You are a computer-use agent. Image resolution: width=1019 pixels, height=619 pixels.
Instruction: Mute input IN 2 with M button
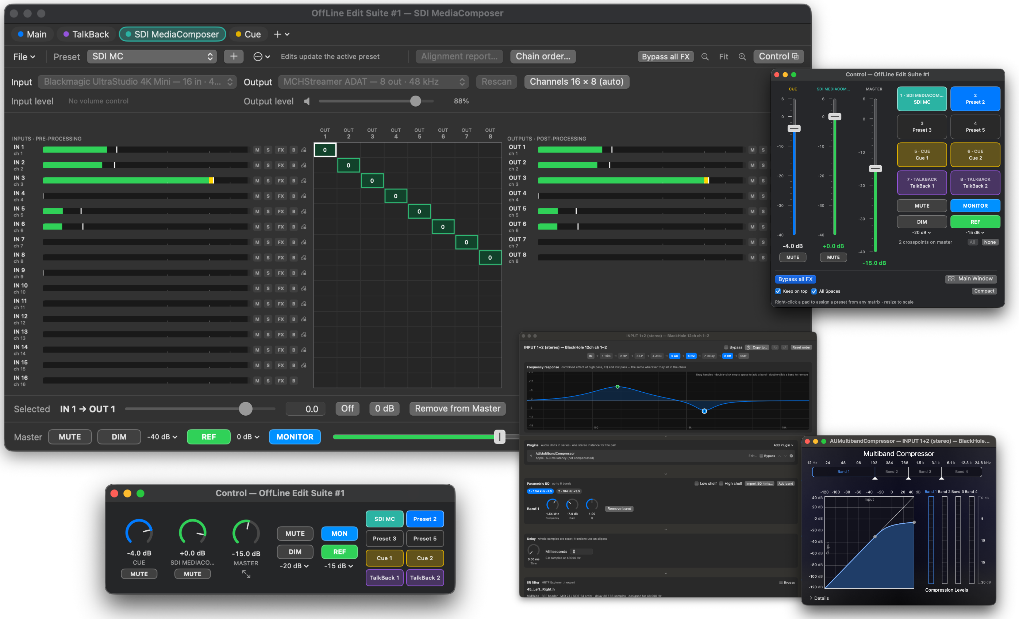click(257, 165)
